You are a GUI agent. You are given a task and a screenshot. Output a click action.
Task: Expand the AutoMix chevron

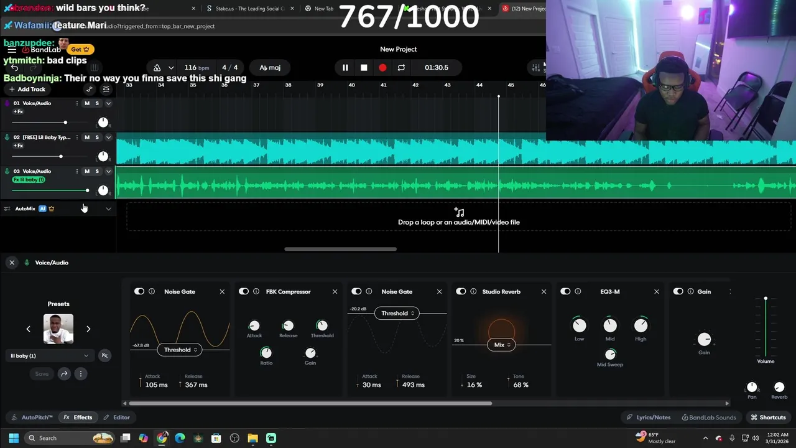click(x=108, y=208)
